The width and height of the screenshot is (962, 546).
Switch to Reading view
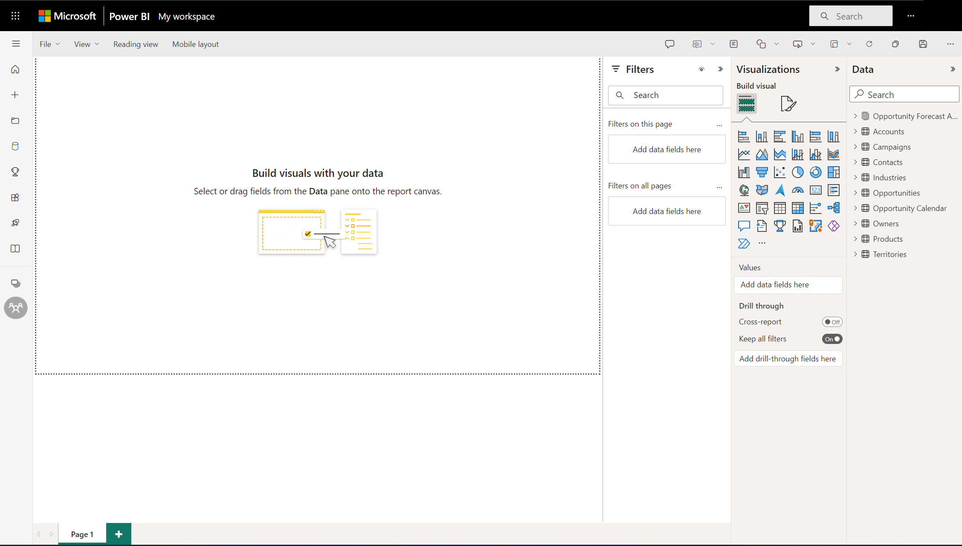click(136, 44)
